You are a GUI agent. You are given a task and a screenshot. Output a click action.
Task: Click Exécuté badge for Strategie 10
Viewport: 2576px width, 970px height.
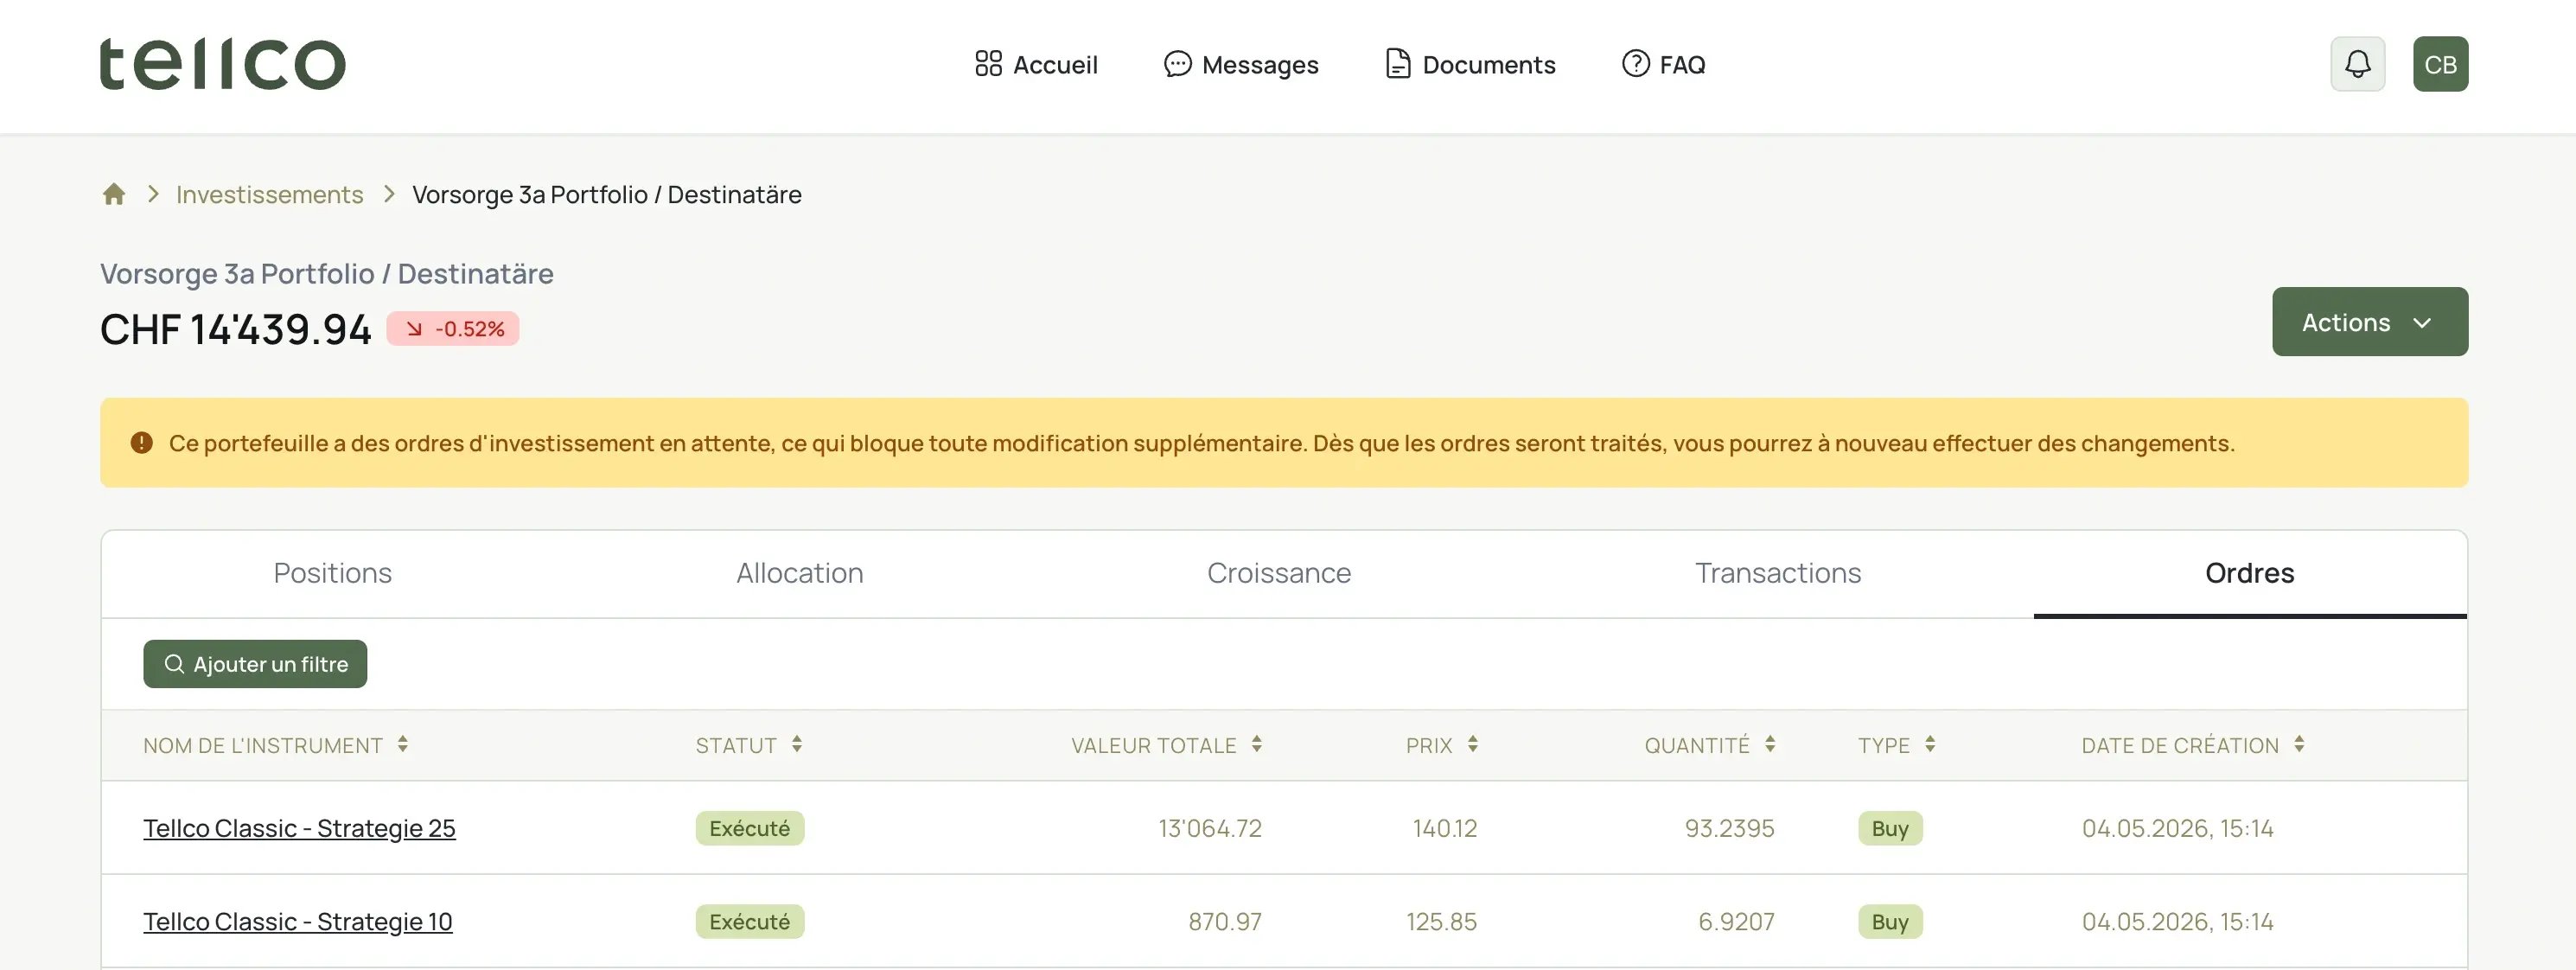[x=750, y=921]
